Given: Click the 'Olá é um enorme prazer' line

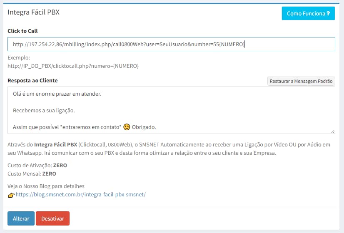Looking at the screenshot, I should pyautogui.click(x=57, y=94).
